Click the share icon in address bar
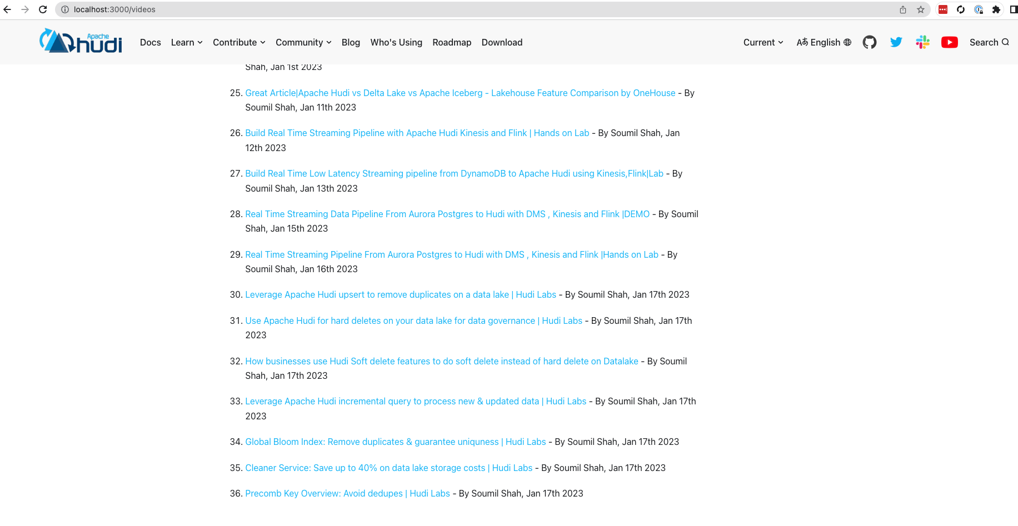Viewport: 1018px width, 526px height. [903, 9]
